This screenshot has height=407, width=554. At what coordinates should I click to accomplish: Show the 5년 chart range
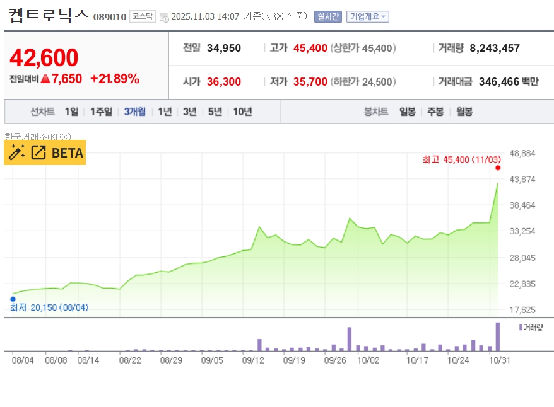(215, 112)
